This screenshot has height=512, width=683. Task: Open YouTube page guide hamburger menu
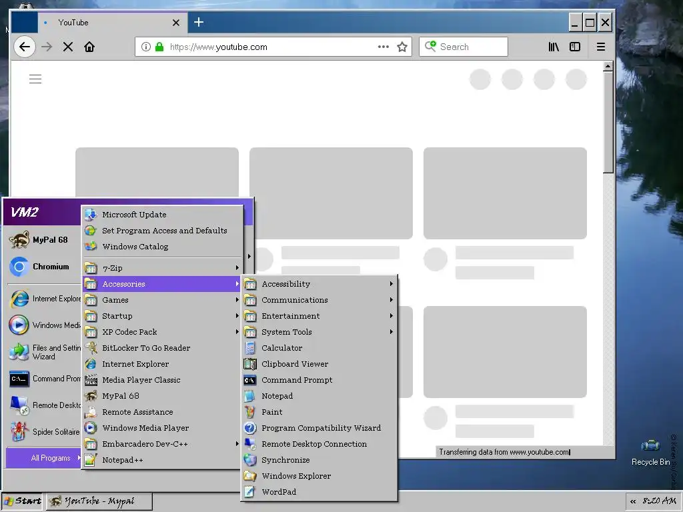click(x=35, y=79)
